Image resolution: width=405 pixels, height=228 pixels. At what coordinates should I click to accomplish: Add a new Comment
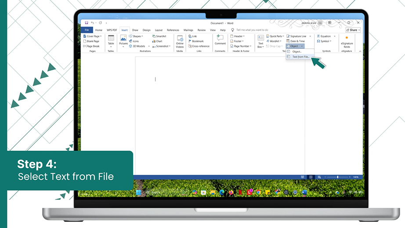(x=220, y=40)
